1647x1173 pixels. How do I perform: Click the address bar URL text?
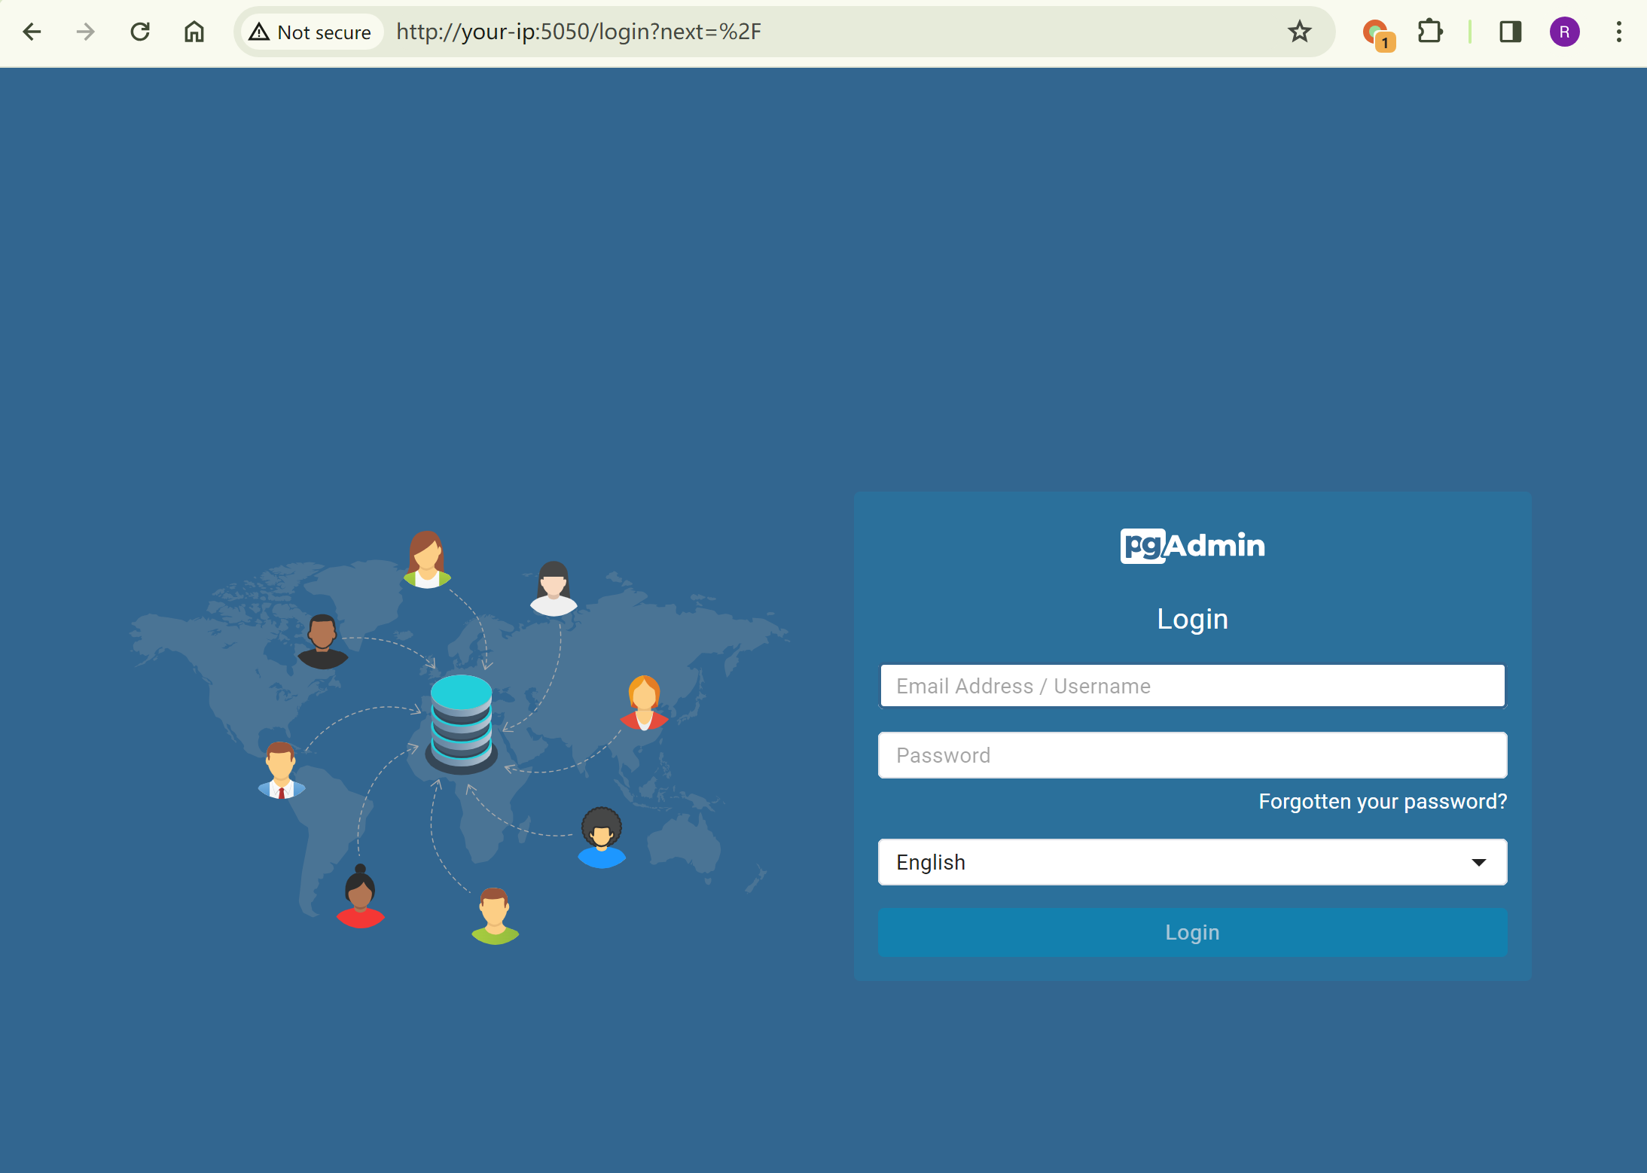(578, 32)
